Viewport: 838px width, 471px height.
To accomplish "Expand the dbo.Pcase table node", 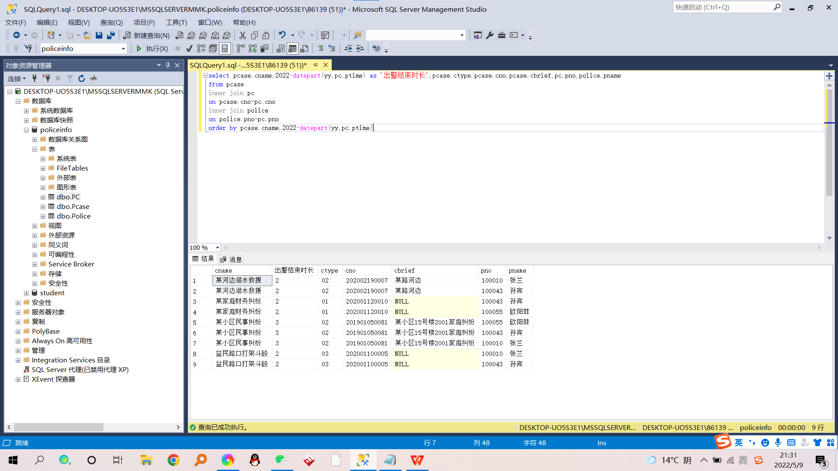I will pos(43,206).
